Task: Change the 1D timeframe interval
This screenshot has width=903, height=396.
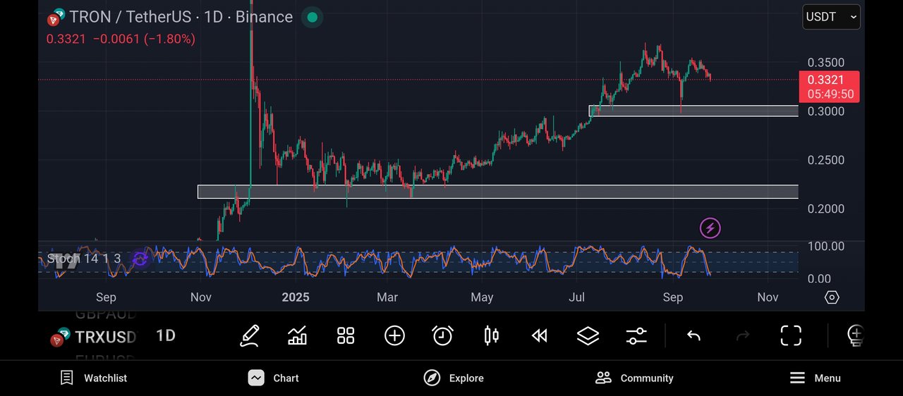Action: coord(166,335)
